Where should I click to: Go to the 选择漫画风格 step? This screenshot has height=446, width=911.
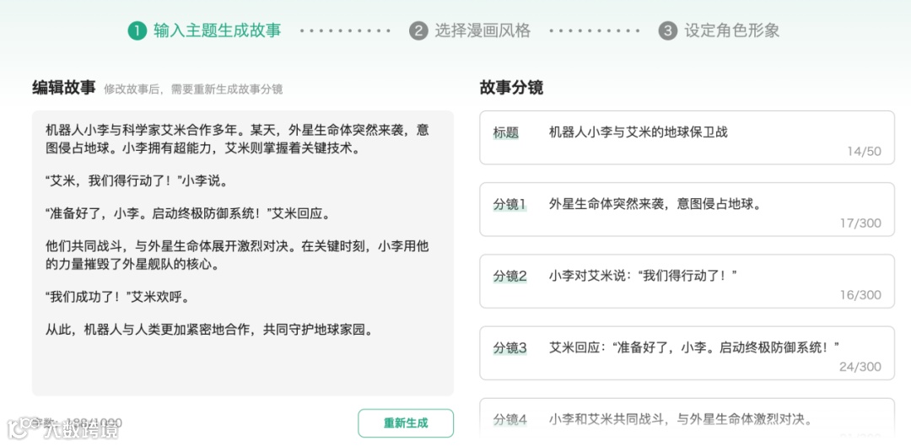pos(482,31)
